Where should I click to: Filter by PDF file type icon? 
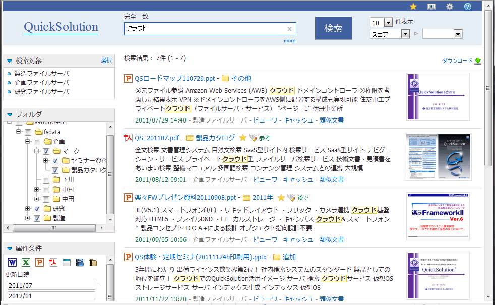52,262
